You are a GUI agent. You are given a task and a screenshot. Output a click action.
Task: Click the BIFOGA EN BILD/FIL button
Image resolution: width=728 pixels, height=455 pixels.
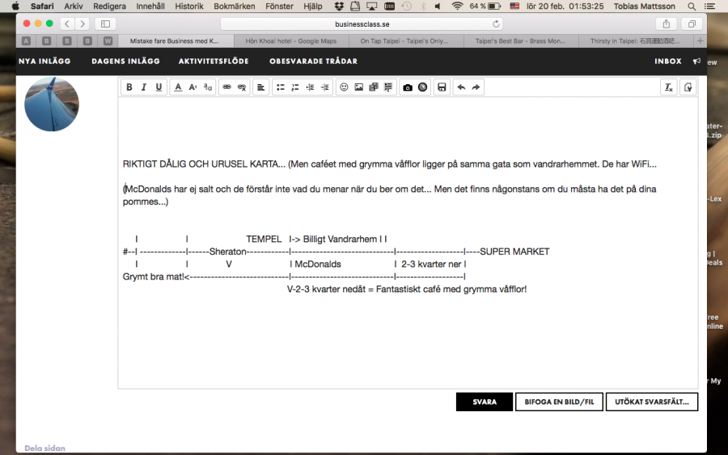[x=559, y=402]
